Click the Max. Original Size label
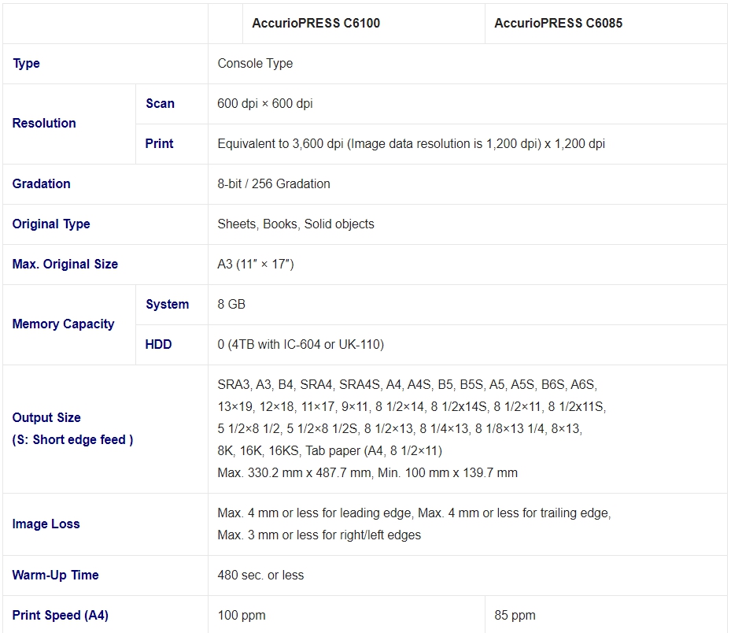This screenshot has width=731, height=633. [65, 265]
